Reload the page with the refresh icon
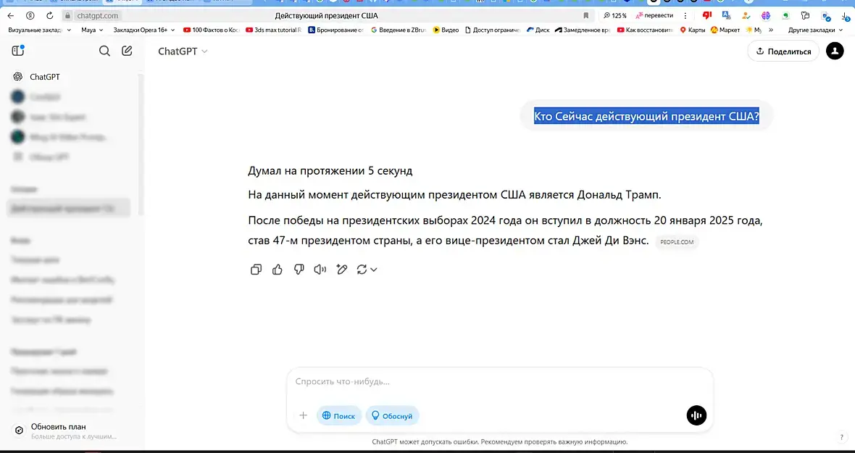The width and height of the screenshot is (855, 453). [49, 15]
